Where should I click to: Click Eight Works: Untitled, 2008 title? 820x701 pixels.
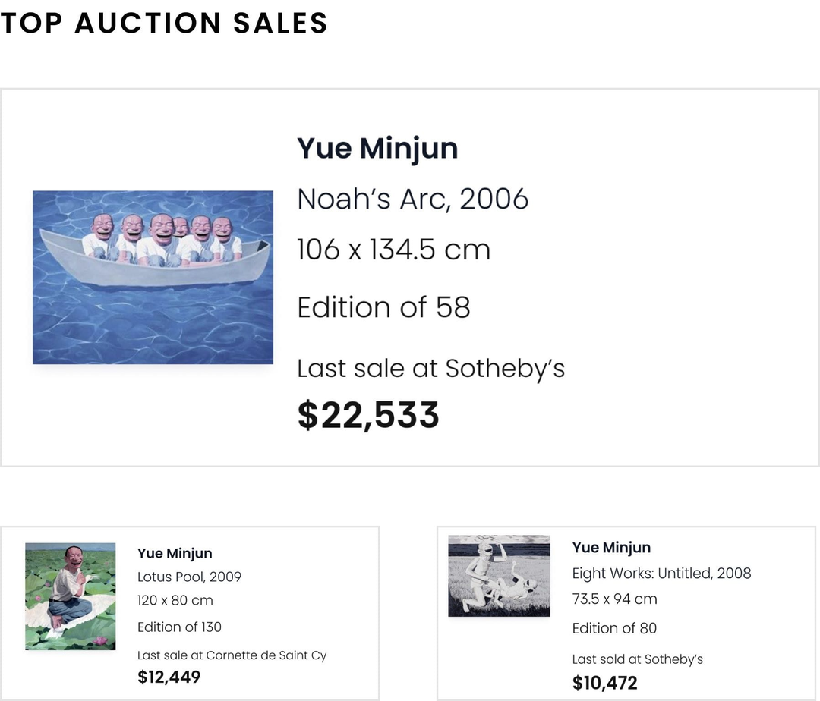coord(661,573)
